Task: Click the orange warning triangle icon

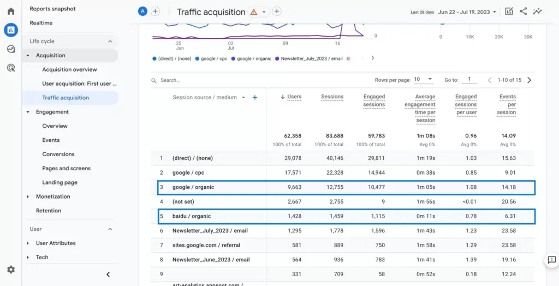Action: click(253, 12)
